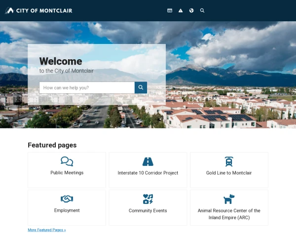Open the alert warning triangle icon
Image resolution: width=296 pixels, height=237 pixels.
pyautogui.click(x=181, y=10)
